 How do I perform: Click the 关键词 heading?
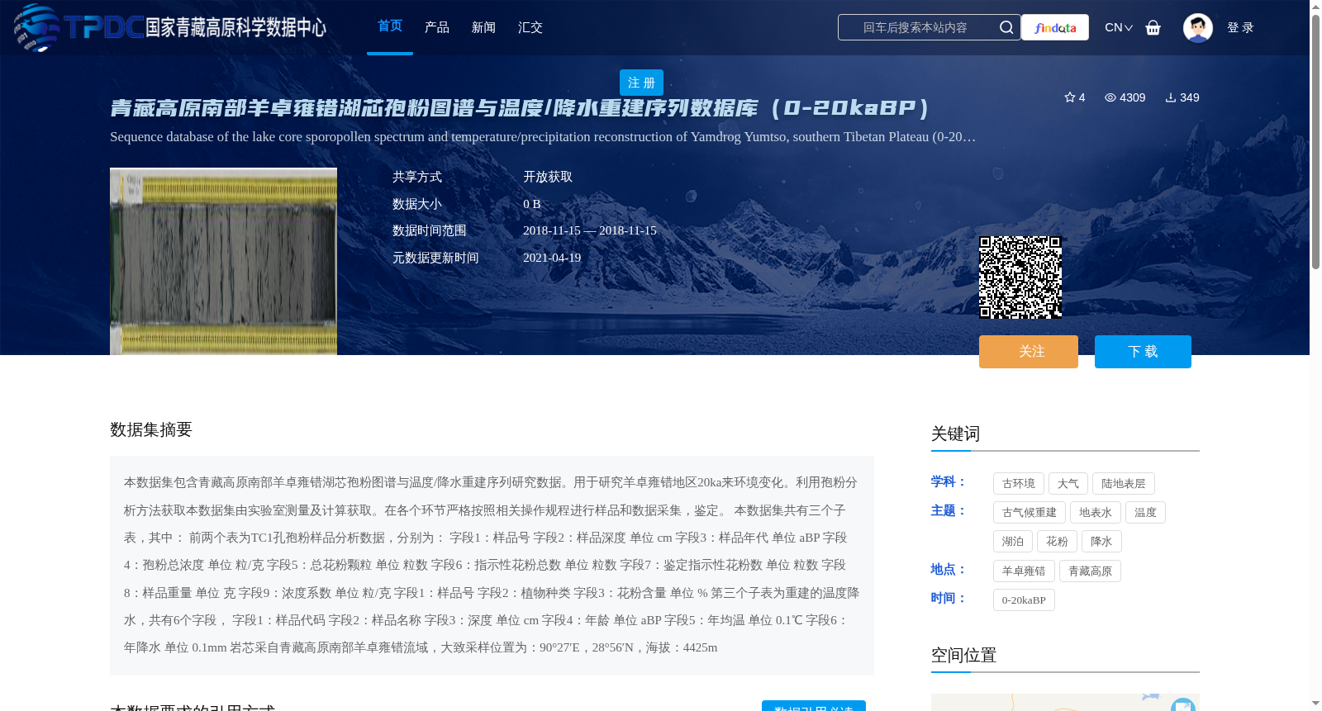pyautogui.click(x=956, y=434)
